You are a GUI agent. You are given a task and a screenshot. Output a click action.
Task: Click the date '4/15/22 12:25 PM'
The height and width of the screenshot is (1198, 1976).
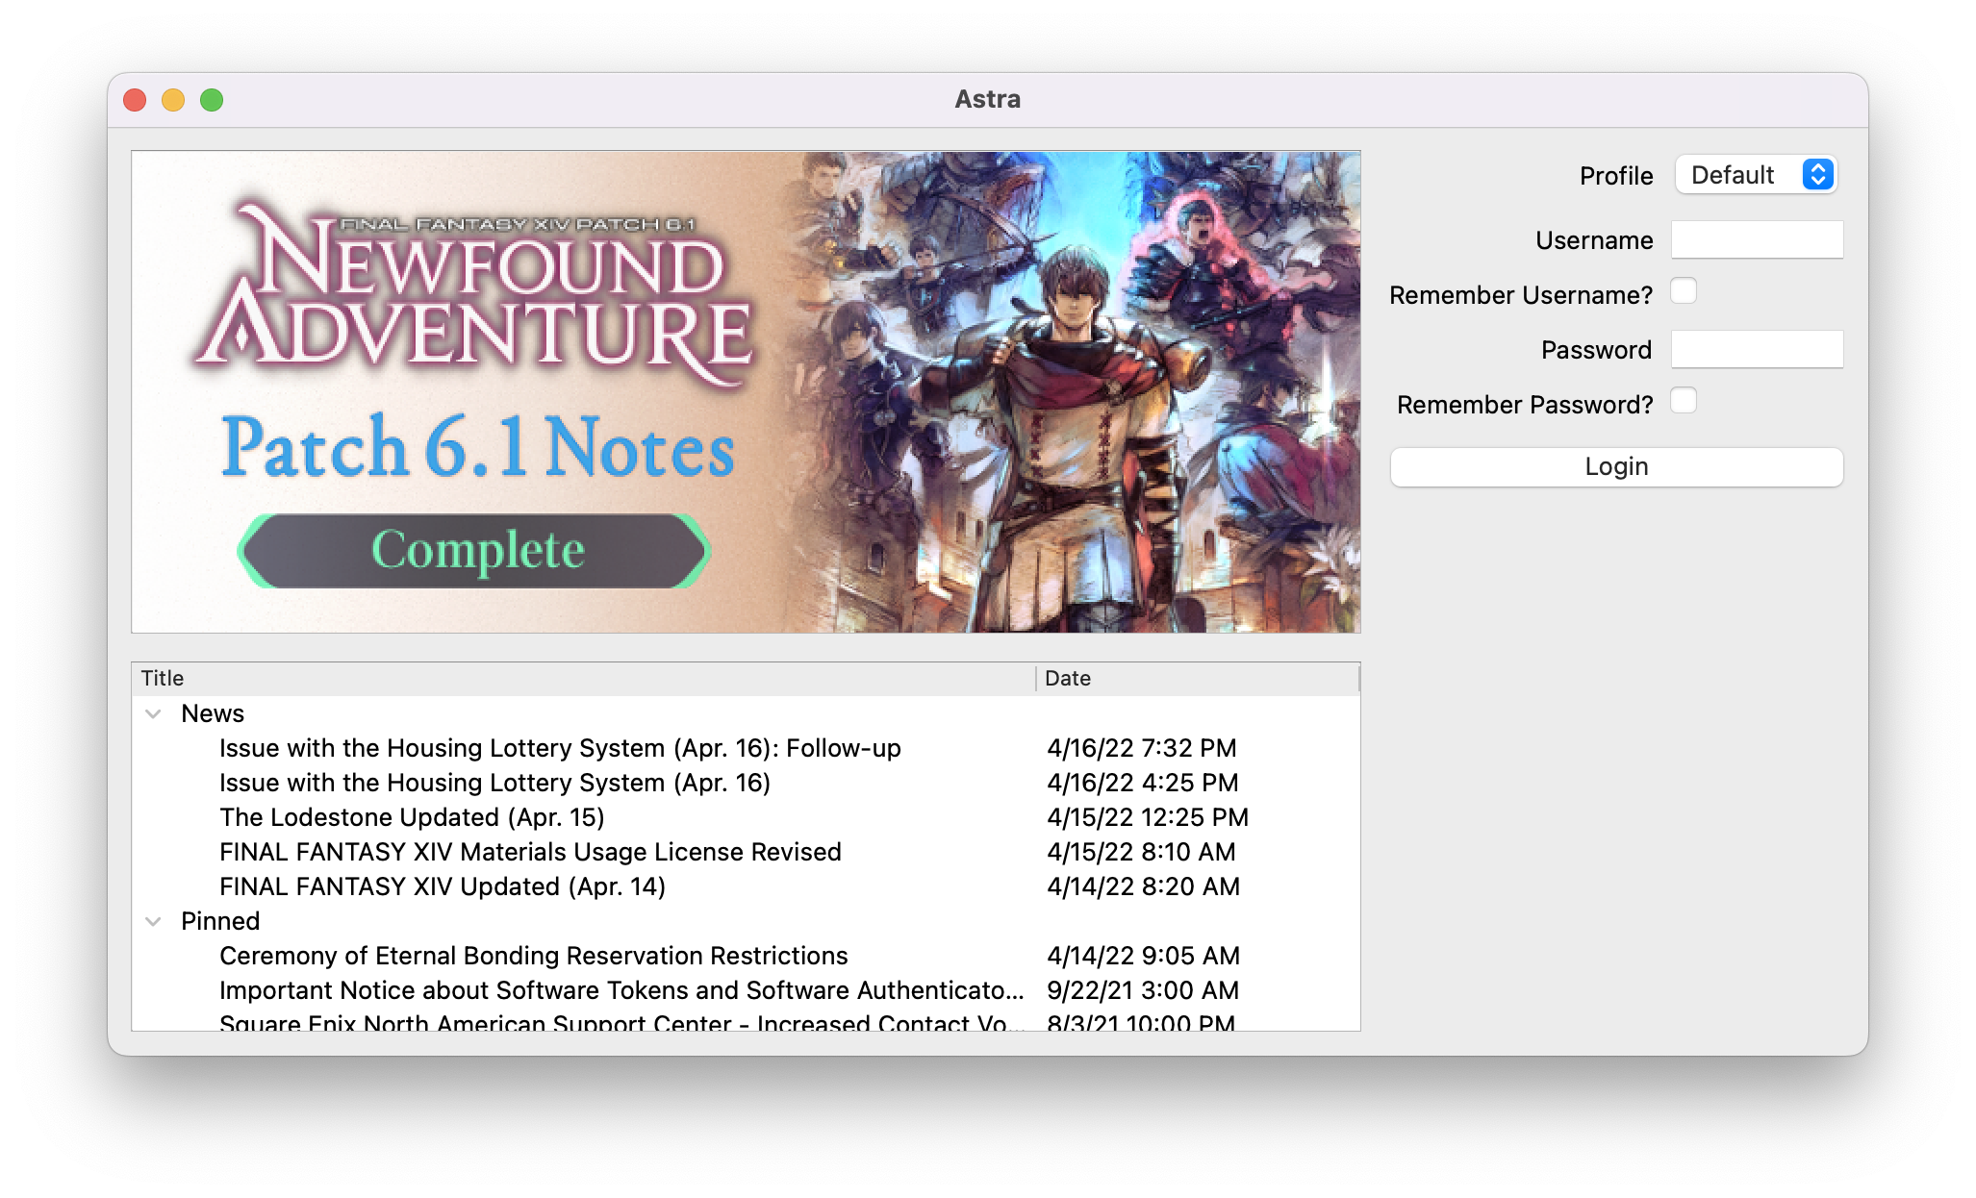coord(1148,817)
